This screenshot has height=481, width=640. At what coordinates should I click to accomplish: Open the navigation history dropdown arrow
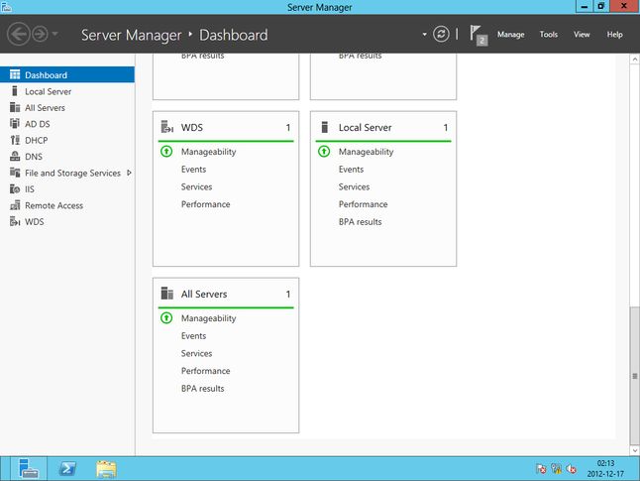pos(55,34)
